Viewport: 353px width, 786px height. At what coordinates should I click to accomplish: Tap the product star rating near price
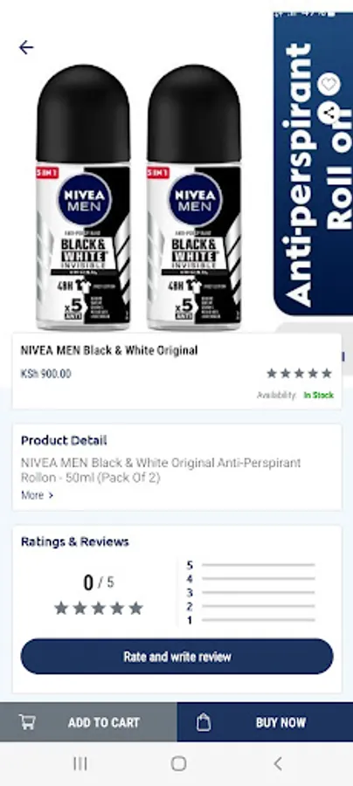tap(300, 373)
